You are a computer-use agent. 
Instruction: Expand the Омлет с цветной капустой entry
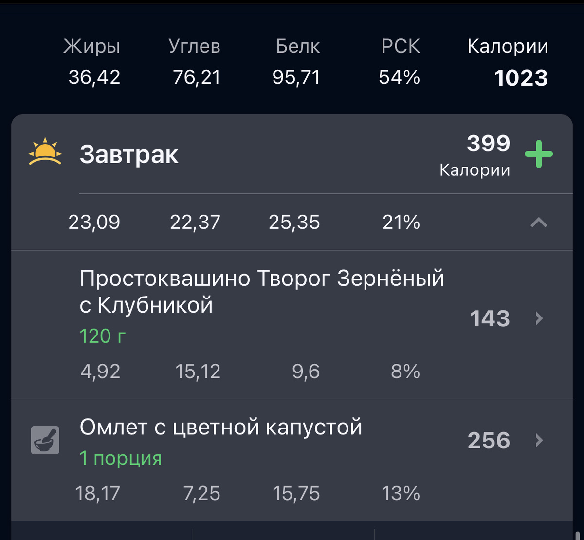click(538, 441)
